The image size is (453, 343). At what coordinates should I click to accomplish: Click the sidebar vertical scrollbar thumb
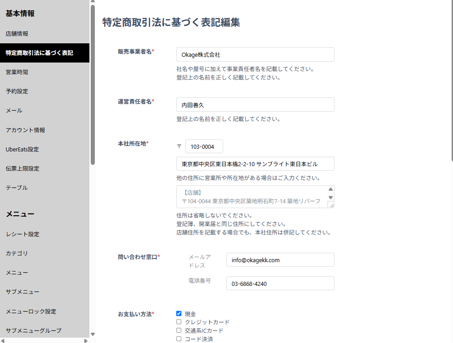tap(93, 85)
